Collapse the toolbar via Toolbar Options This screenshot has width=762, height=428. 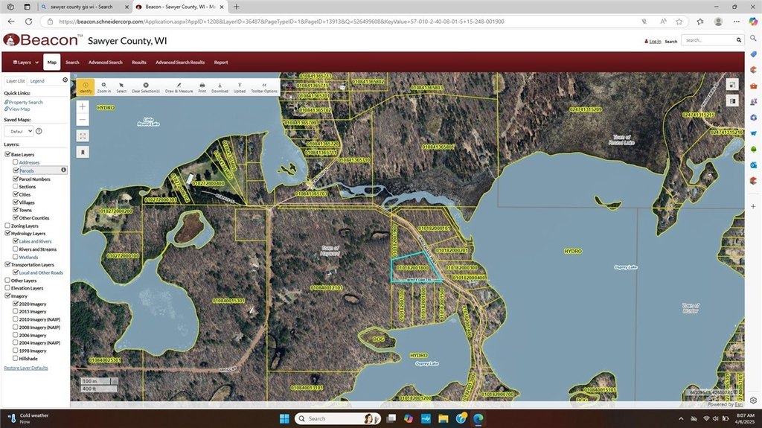[x=263, y=86]
